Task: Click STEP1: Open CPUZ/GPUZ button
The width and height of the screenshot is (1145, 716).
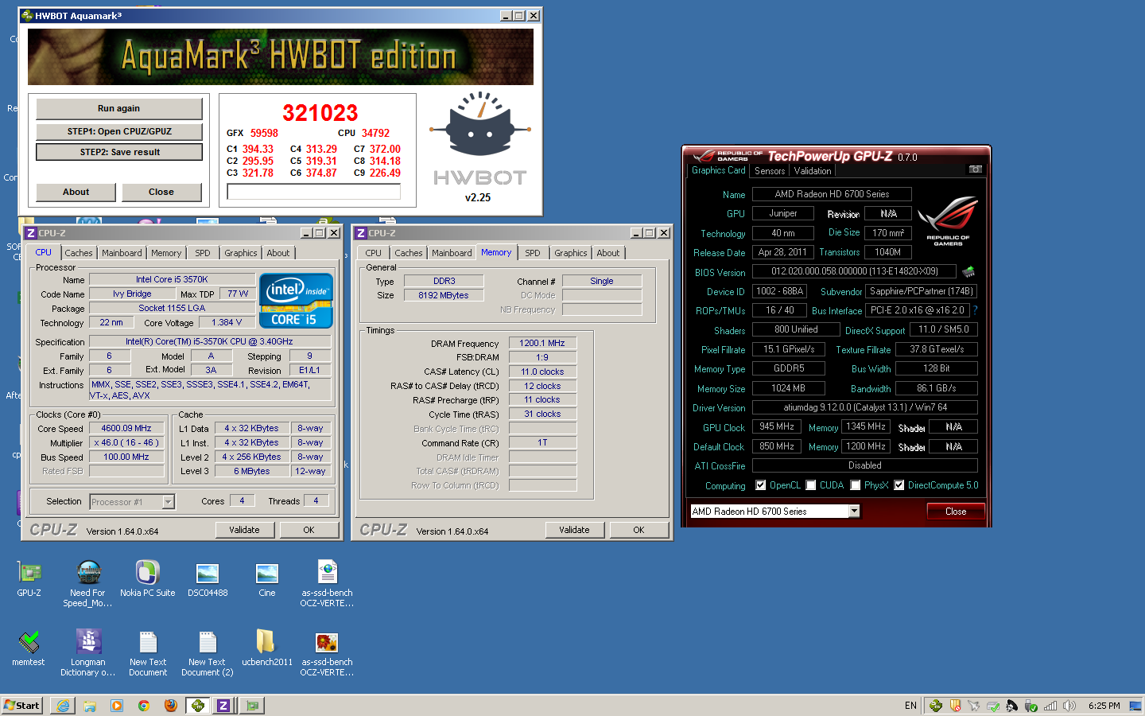Action: pyautogui.click(x=119, y=131)
